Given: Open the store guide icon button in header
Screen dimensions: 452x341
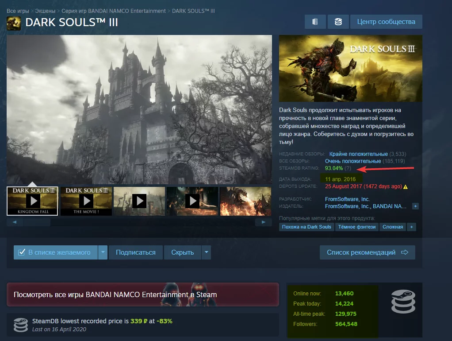Looking at the screenshot, I should click(315, 22).
